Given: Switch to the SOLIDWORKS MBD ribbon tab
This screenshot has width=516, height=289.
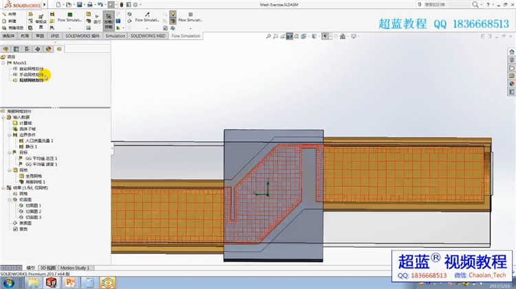Looking at the screenshot, I should coord(148,36).
